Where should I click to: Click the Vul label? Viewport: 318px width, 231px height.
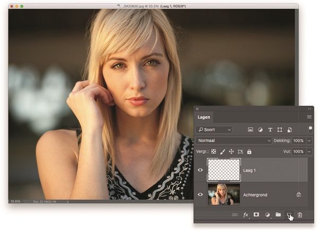pos(287,152)
